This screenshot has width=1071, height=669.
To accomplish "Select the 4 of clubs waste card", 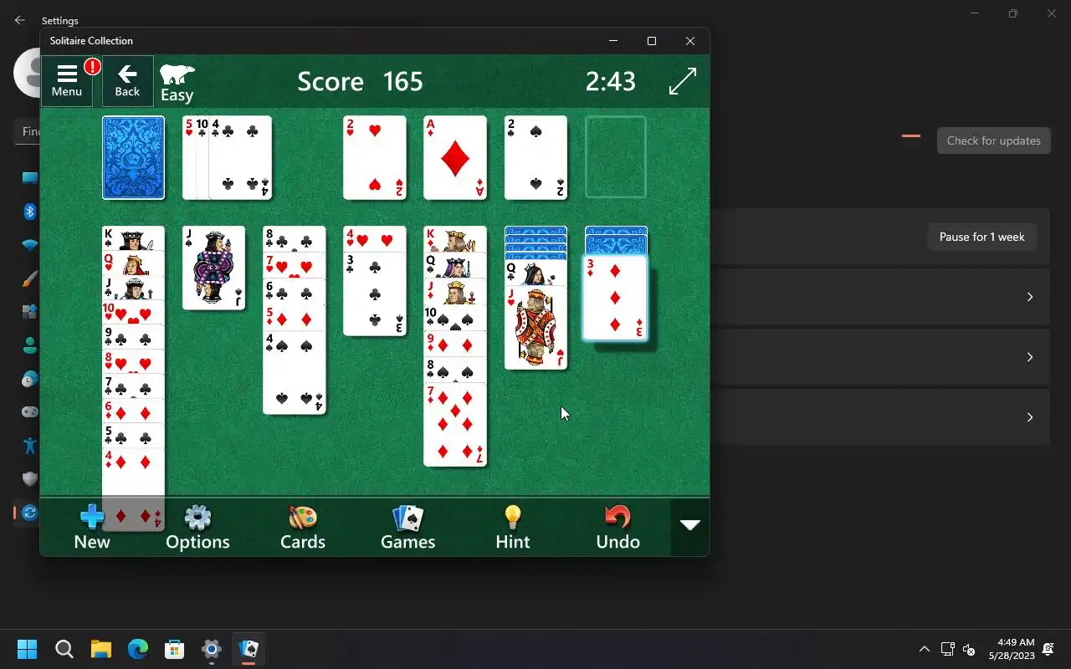I will [x=241, y=158].
